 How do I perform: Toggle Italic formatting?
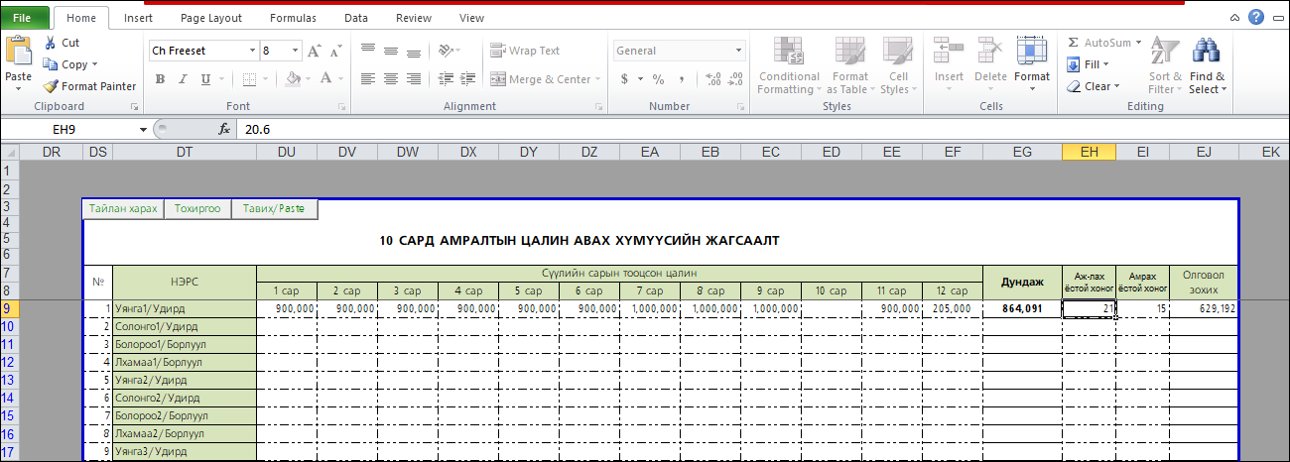tap(180, 79)
